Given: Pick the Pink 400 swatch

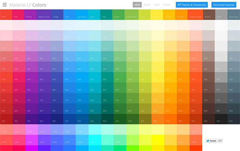Looking at the screenshot, I should click(x=19, y=67).
